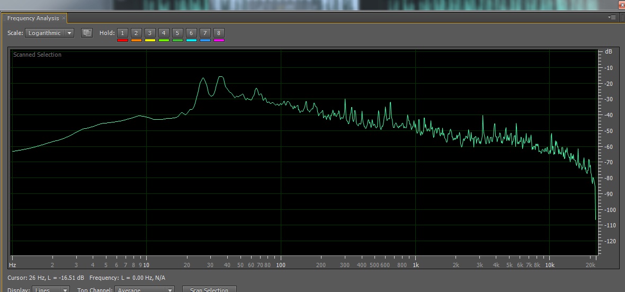625x292 pixels.
Task: Click the orange swatch under Hold 2
Action: (136, 40)
